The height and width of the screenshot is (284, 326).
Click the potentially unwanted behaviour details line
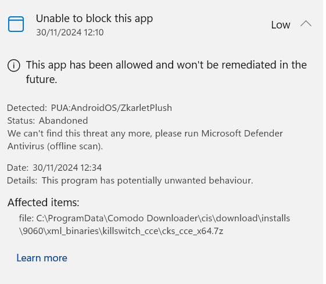[130, 181]
